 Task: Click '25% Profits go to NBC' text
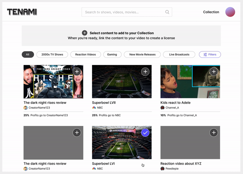point(106,115)
